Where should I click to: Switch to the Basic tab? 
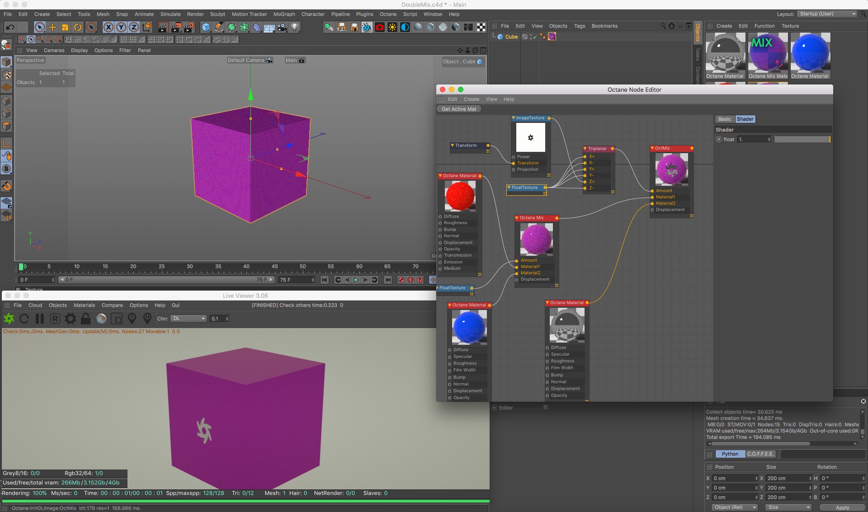click(x=724, y=119)
